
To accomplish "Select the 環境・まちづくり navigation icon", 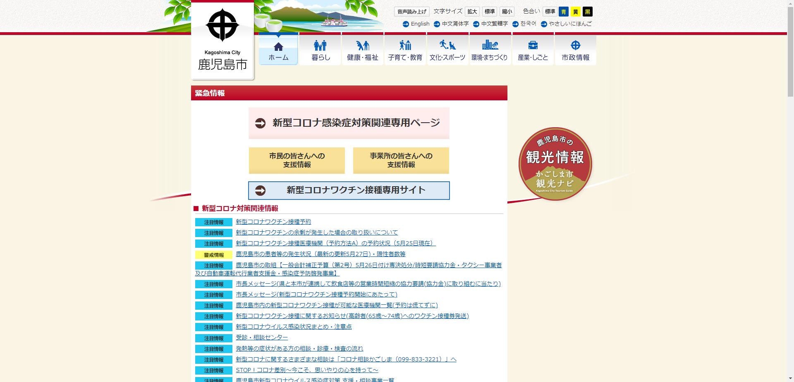I will point(490,49).
